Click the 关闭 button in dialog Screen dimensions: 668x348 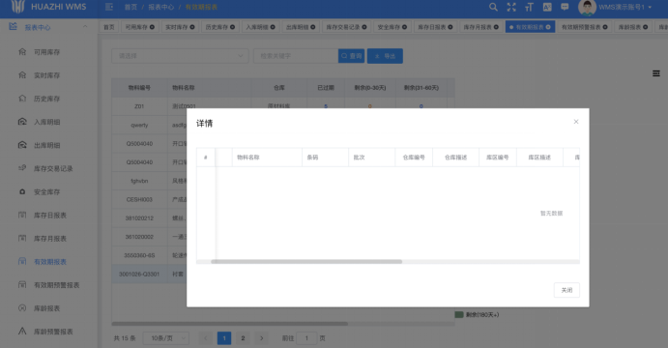[566, 290]
